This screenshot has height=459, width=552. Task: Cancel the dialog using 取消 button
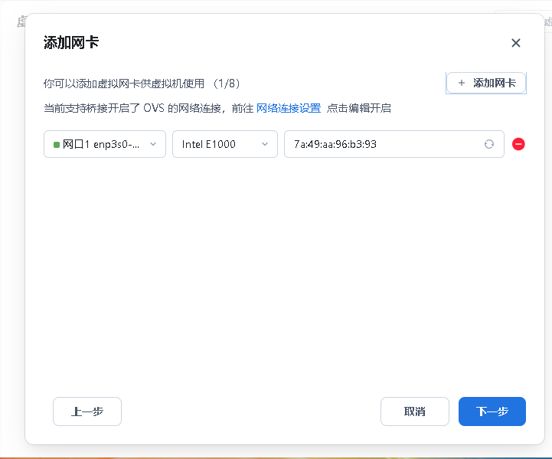pyautogui.click(x=414, y=411)
